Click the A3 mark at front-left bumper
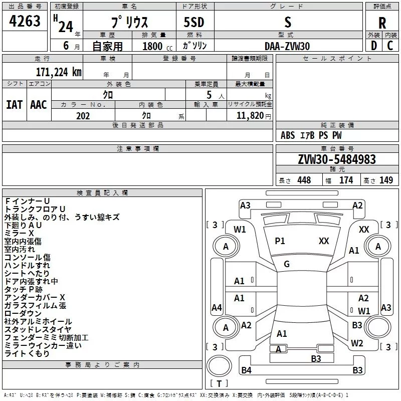 click(x=245, y=206)
